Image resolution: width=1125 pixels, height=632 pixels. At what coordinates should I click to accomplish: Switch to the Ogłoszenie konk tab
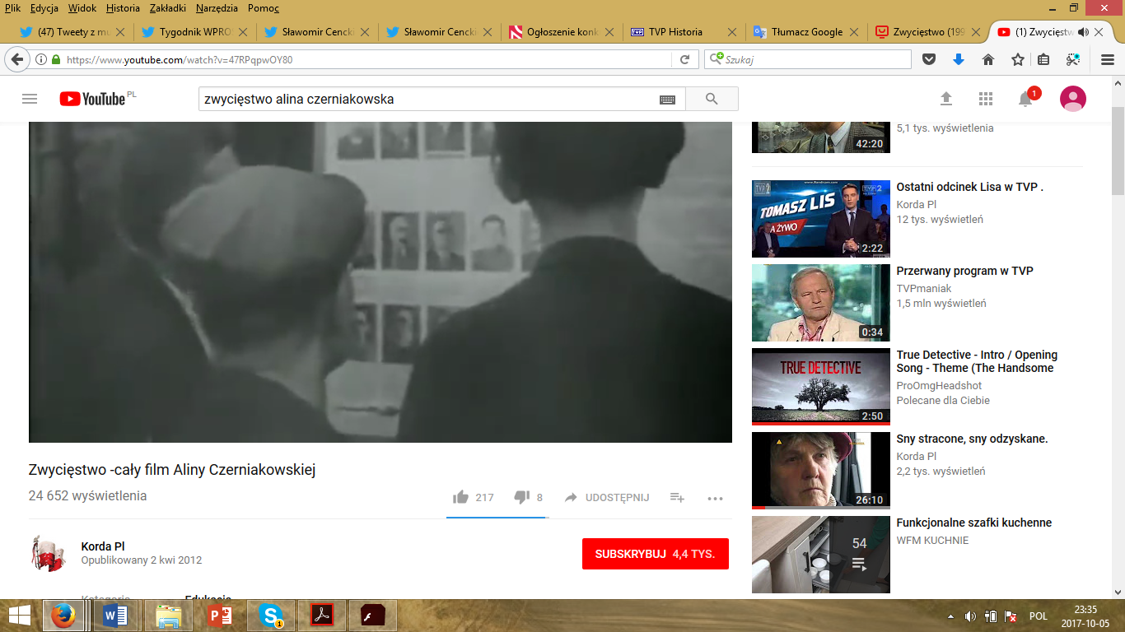pyautogui.click(x=561, y=32)
